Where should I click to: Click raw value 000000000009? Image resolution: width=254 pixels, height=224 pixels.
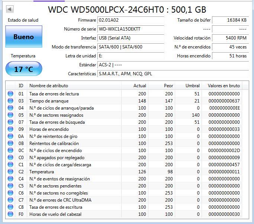224,157
